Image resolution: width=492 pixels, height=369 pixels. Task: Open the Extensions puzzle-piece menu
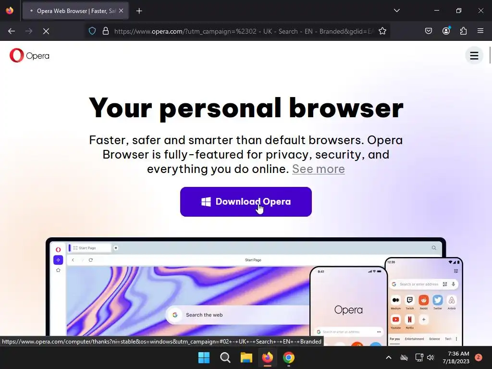pyautogui.click(x=463, y=31)
